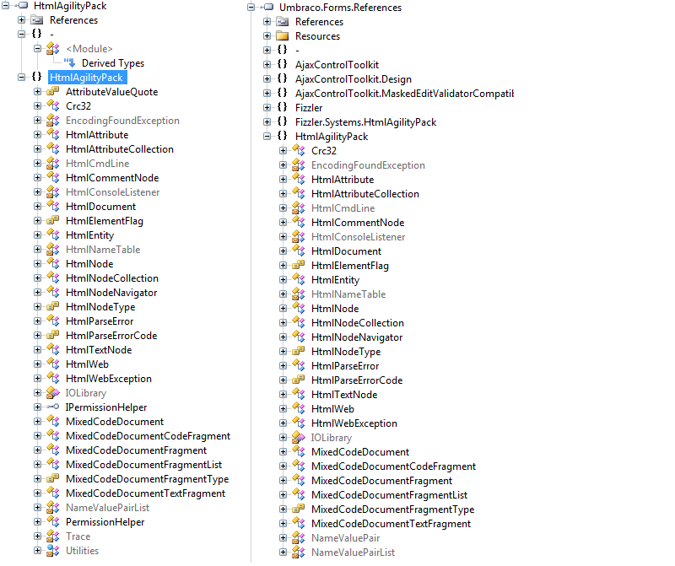Image resolution: width=675 pixels, height=566 pixels.
Task: Expand the Utilities node
Action: [37, 551]
